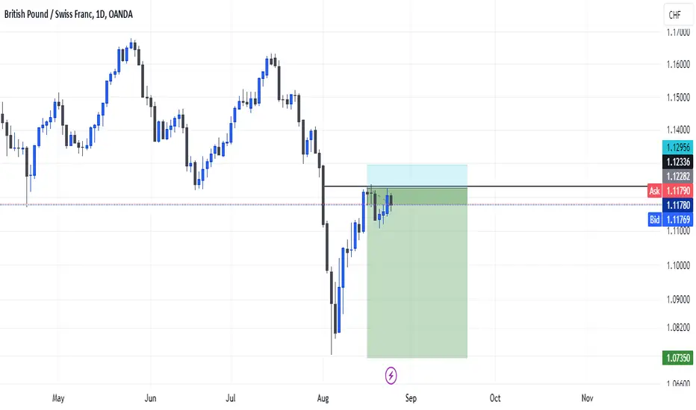Click the Oct label on time axis

tap(495, 398)
